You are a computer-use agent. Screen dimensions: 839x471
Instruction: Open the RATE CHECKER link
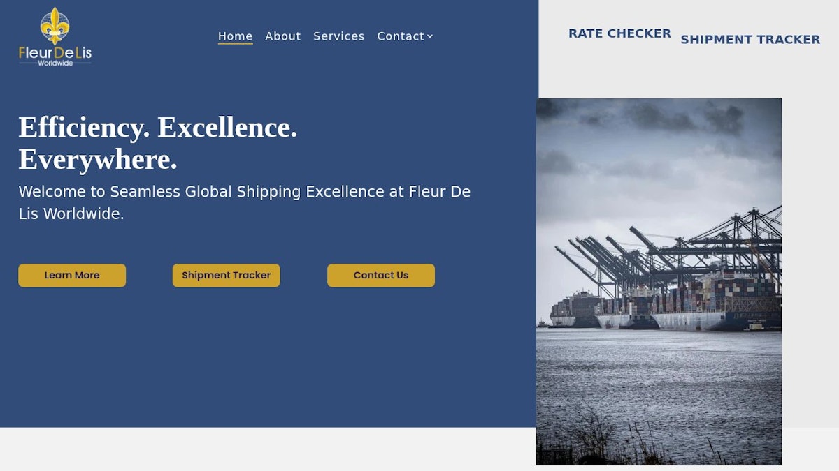[619, 33]
